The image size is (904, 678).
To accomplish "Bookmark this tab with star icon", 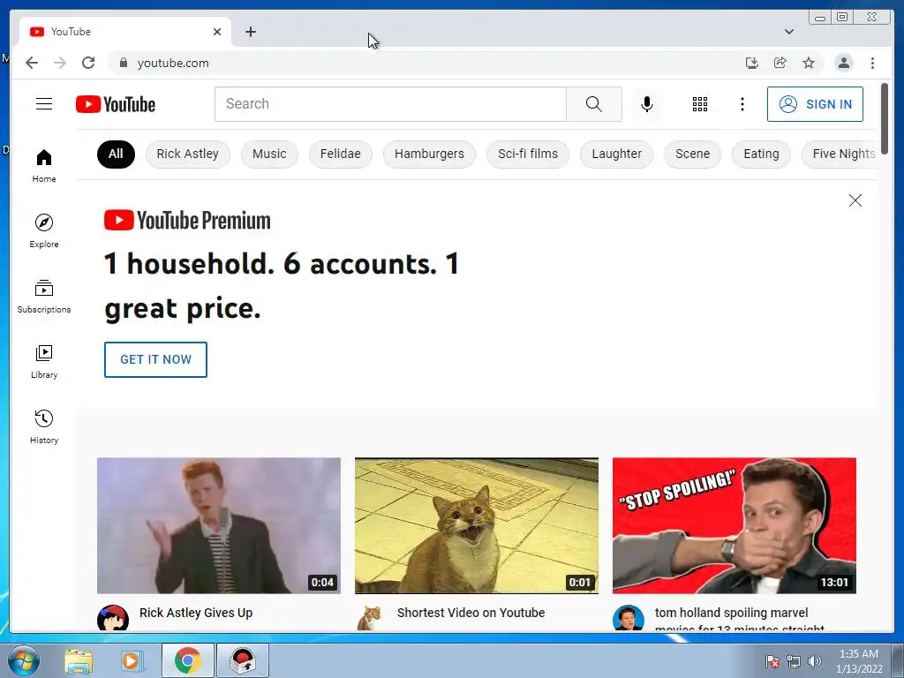I will tap(809, 63).
